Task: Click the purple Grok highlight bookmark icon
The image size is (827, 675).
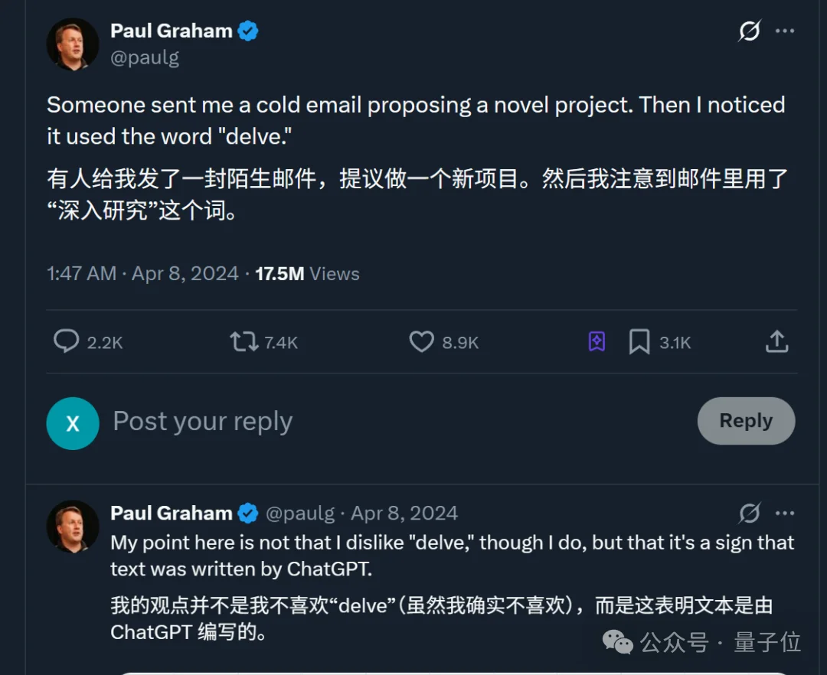Action: coord(598,341)
